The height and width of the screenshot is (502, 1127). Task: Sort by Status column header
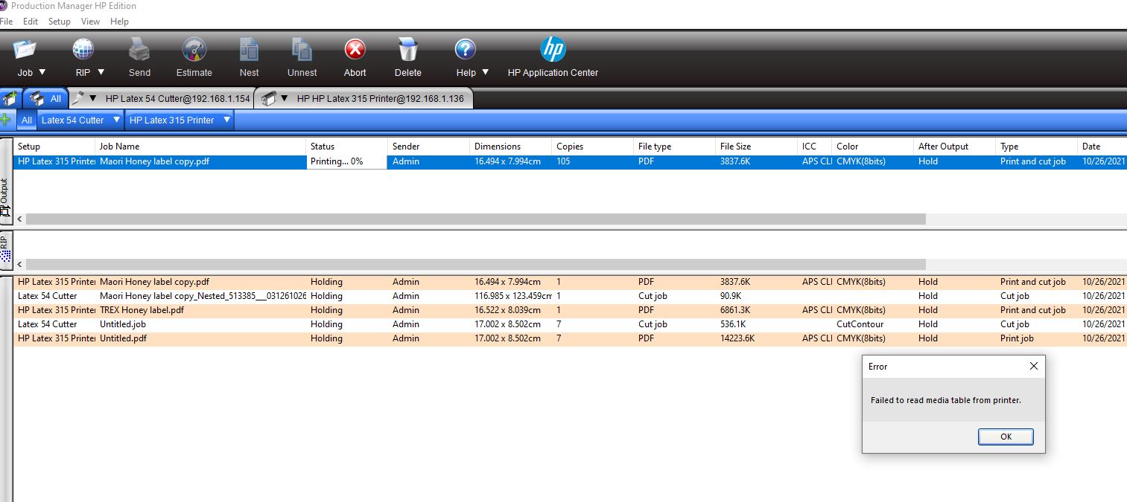346,147
